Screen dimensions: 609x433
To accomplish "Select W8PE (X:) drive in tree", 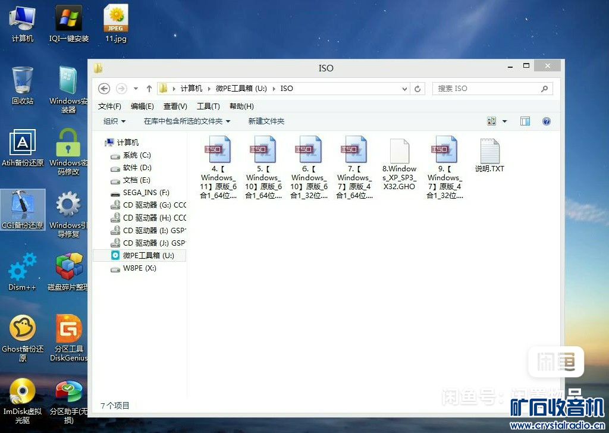I will 134,268.
